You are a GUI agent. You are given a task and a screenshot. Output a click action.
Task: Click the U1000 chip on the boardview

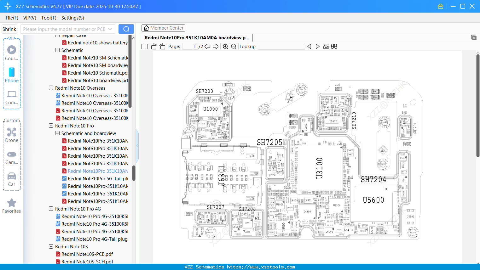click(x=211, y=109)
